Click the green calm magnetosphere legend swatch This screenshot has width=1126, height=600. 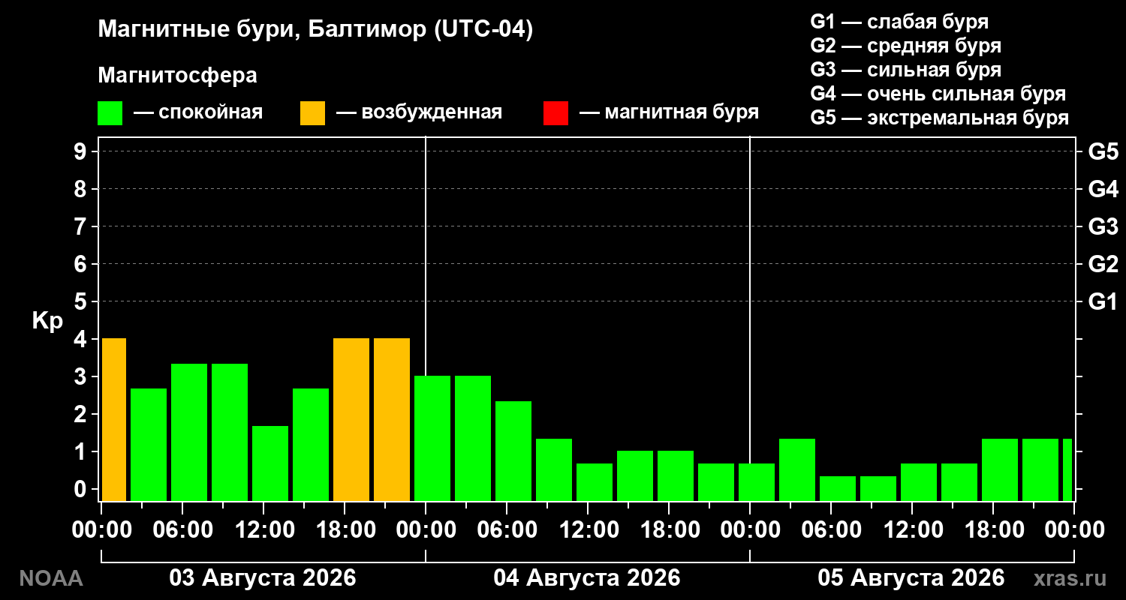pos(110,113)
